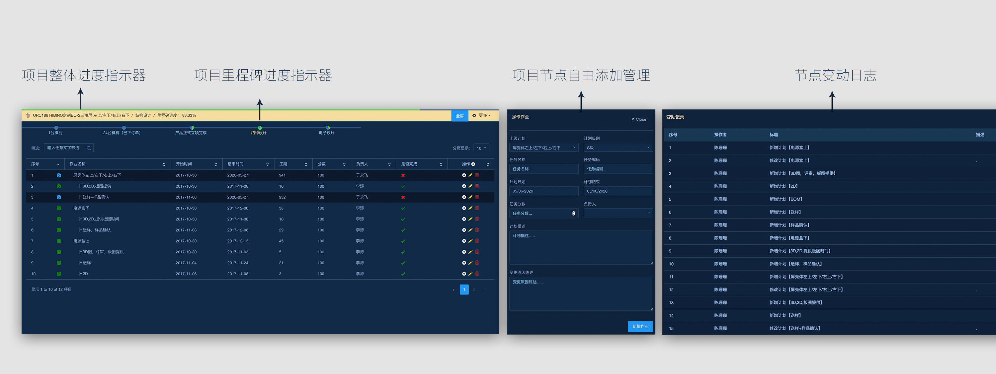The image size is (996, 374).
Task: Expand the 计划级别 S级 dropdown
Action: pyautogui.click(x=618, y=148)
